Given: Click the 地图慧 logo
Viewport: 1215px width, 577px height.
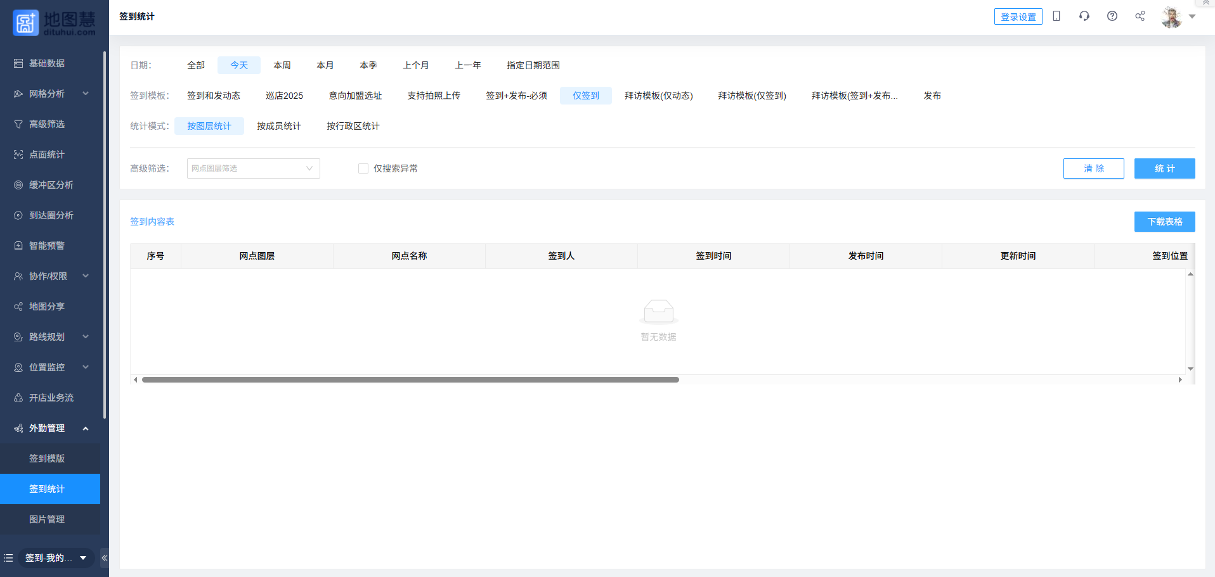Looking at the screenshot, I should click(x=54, y=23).
